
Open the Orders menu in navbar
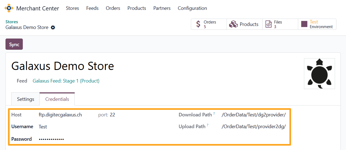point(113,8)
